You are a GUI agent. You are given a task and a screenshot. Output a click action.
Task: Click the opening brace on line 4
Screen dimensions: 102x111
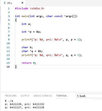pyautogui.click(x=16, y=20)
